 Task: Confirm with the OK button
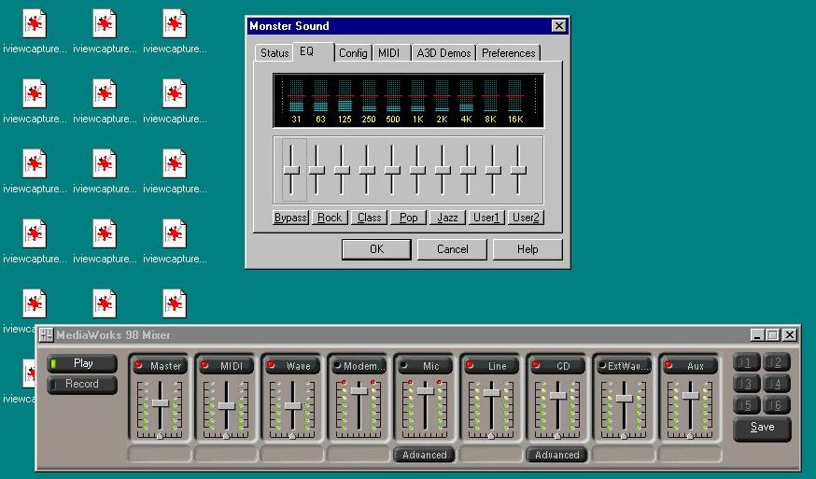point(376,249)
